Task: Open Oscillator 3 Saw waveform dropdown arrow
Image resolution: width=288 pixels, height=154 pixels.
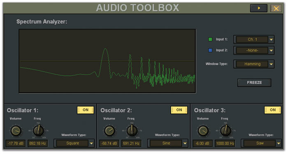Action: [x=279, y=143]
